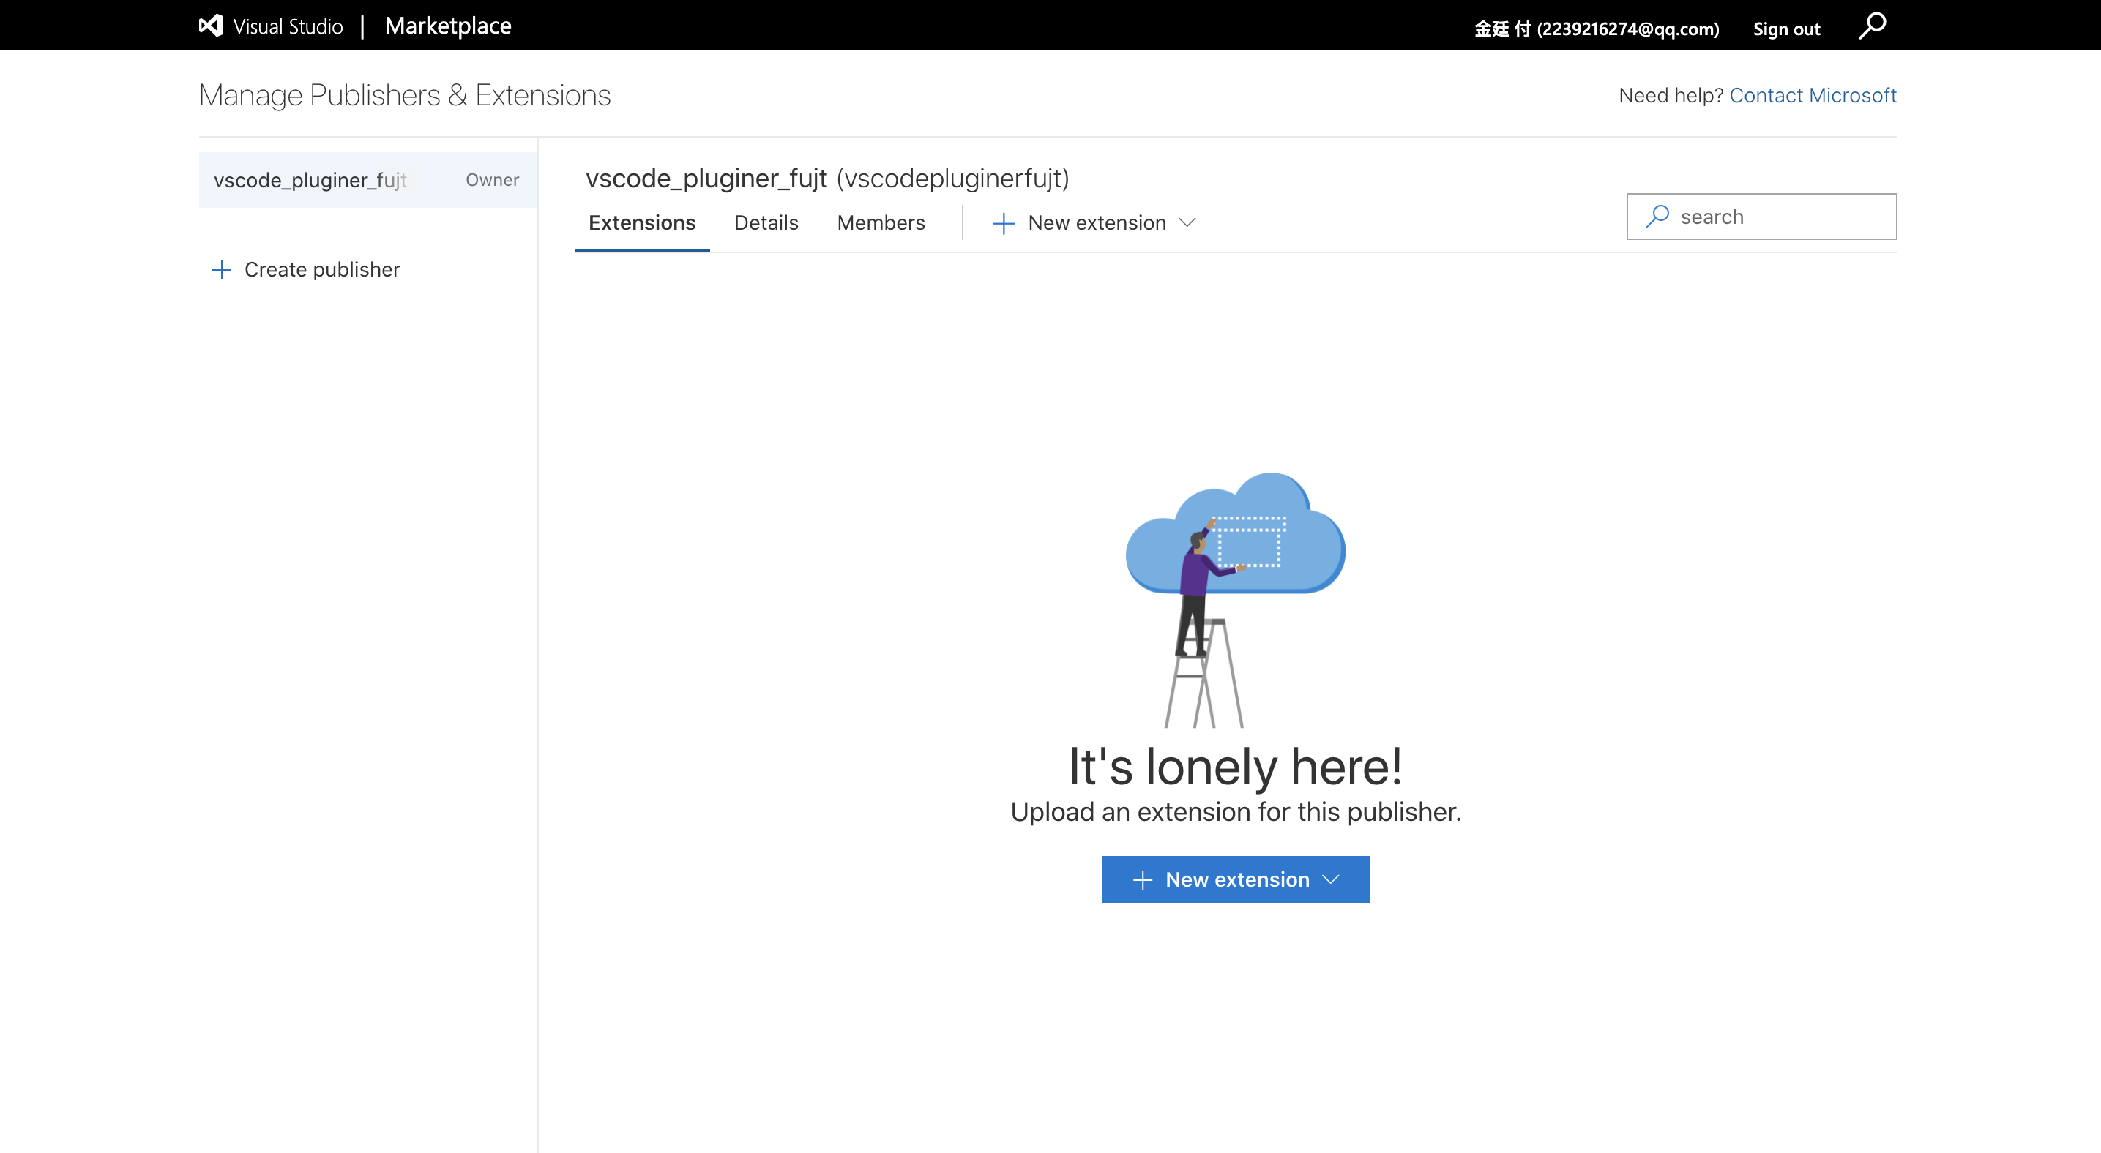Expand the chevron on the blue New extension button

1330,879
